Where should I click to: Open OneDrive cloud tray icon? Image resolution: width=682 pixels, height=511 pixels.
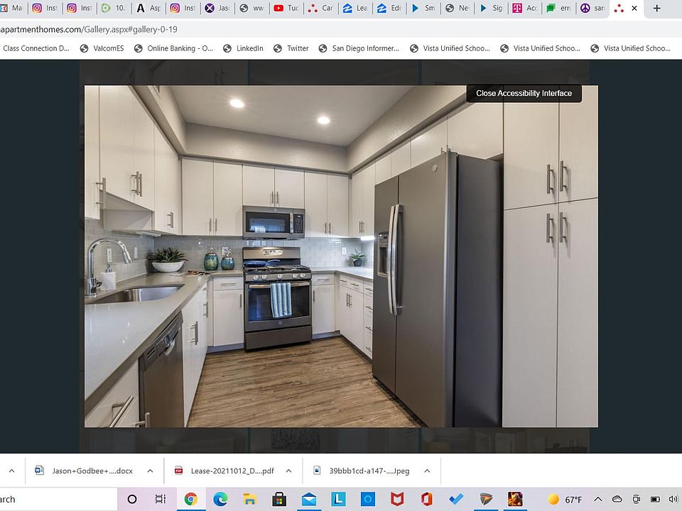click(617, 499)
